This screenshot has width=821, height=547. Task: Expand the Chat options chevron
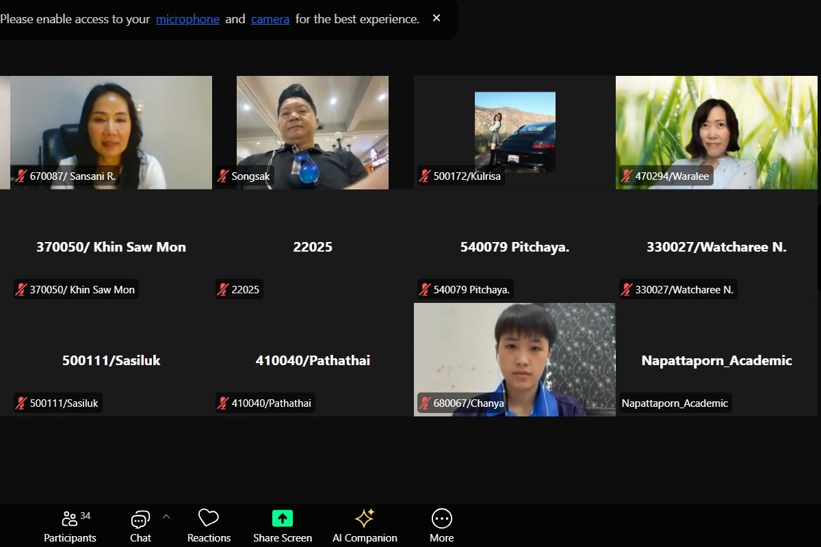[x=166, y=517]
